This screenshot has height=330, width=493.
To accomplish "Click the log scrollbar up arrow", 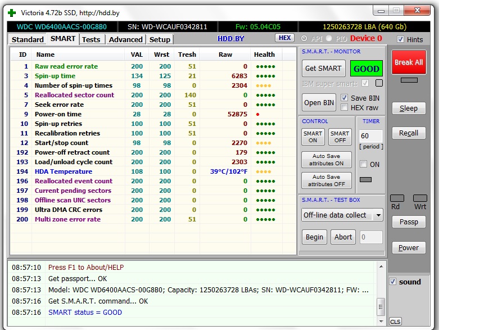I will pos(381,266).
